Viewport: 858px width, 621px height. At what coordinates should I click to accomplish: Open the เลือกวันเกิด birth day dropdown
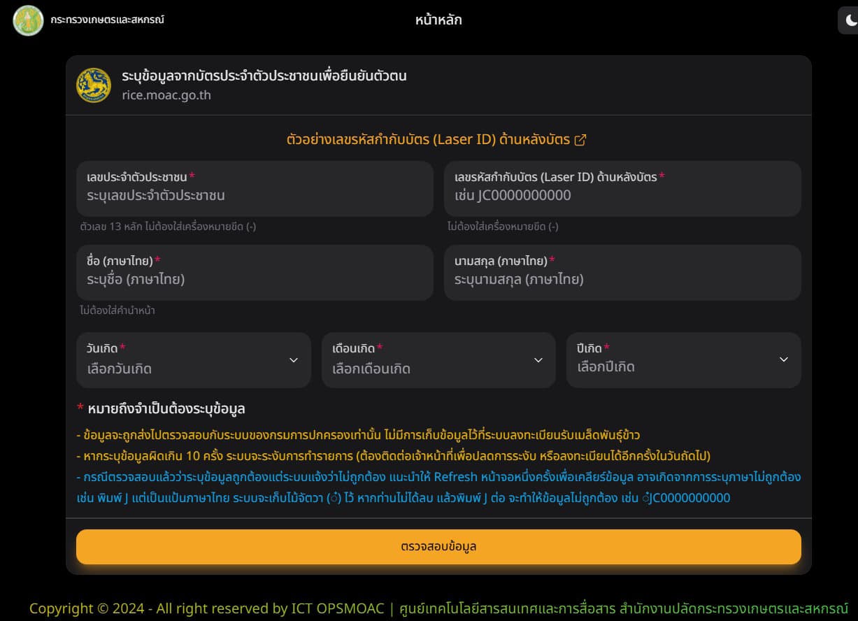click(182, 361)
